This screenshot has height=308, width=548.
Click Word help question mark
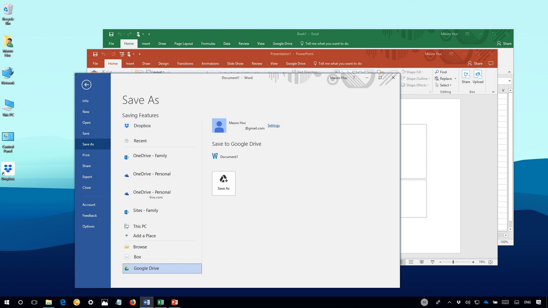[354, 78]
